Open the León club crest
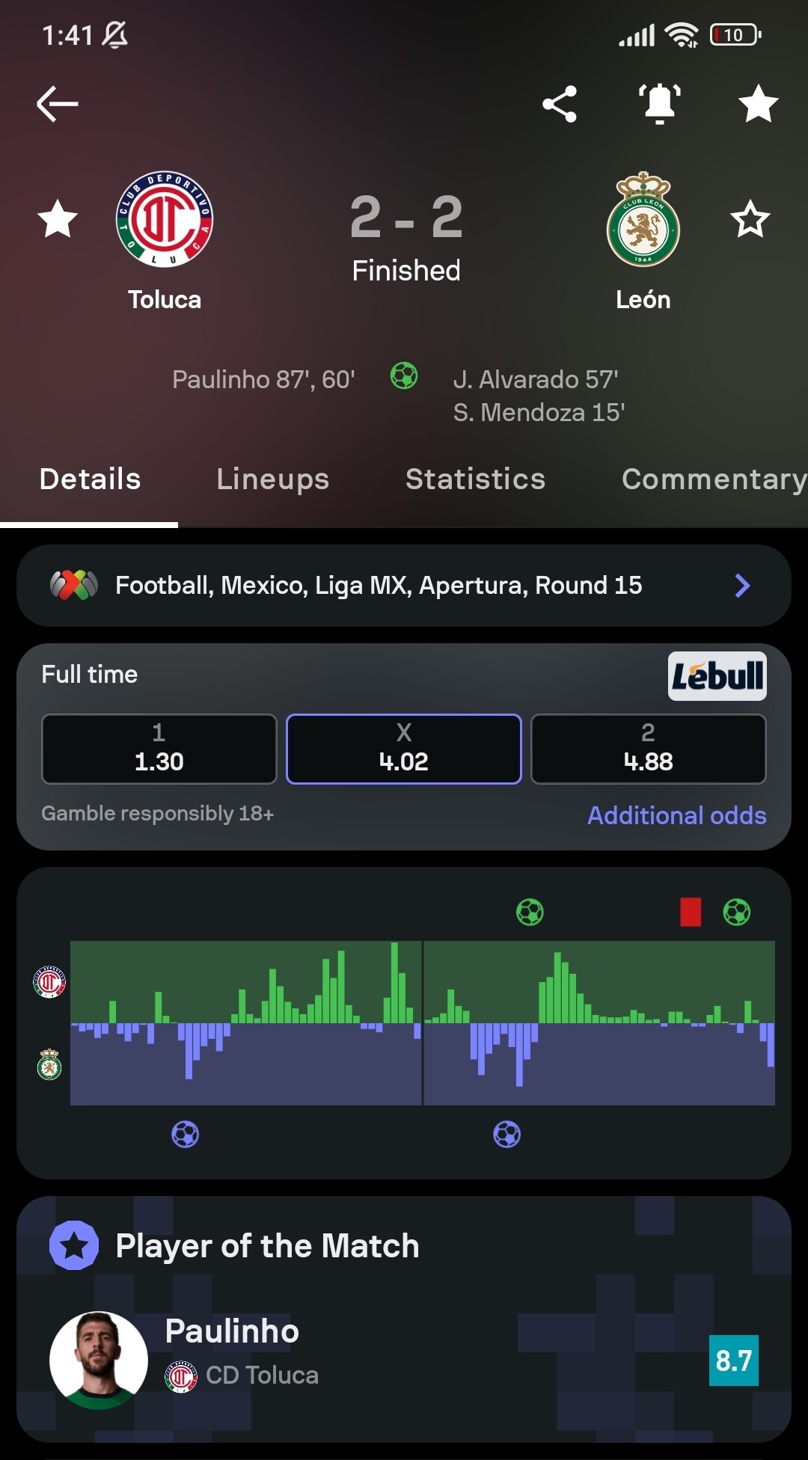Image resolution: width=808 pixels, height=1460 pixels. 643,221
